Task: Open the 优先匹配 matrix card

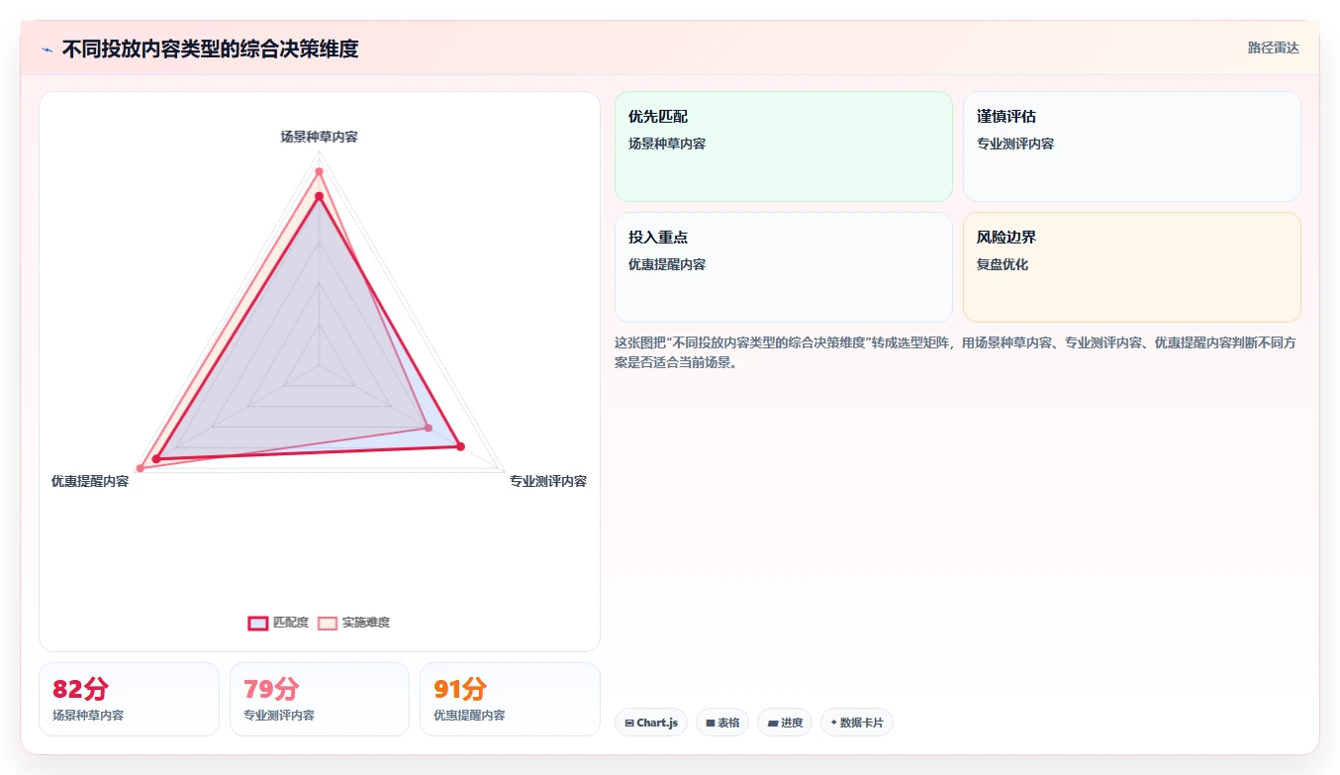Action: click(x=784, y=146)
